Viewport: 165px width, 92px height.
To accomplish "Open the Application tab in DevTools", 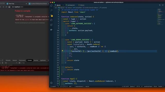I will click(43, 60).
